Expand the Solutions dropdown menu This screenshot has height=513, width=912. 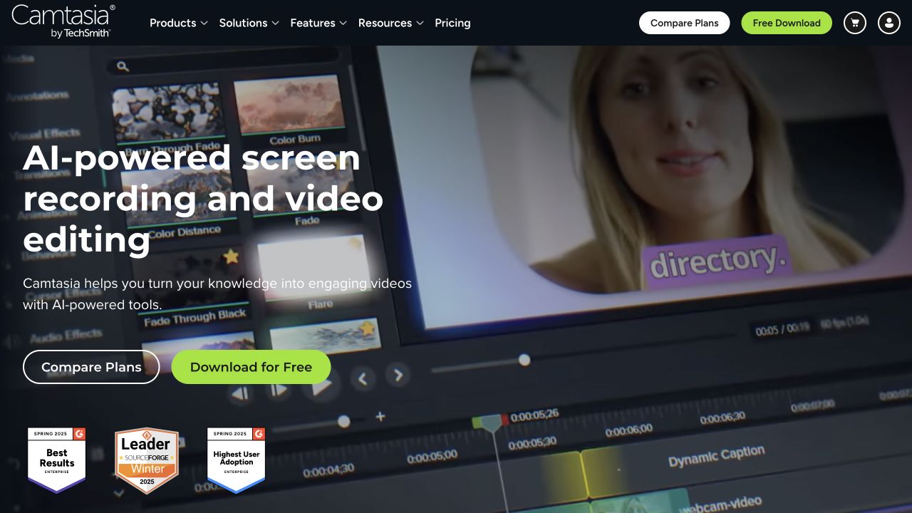(249, 23)
